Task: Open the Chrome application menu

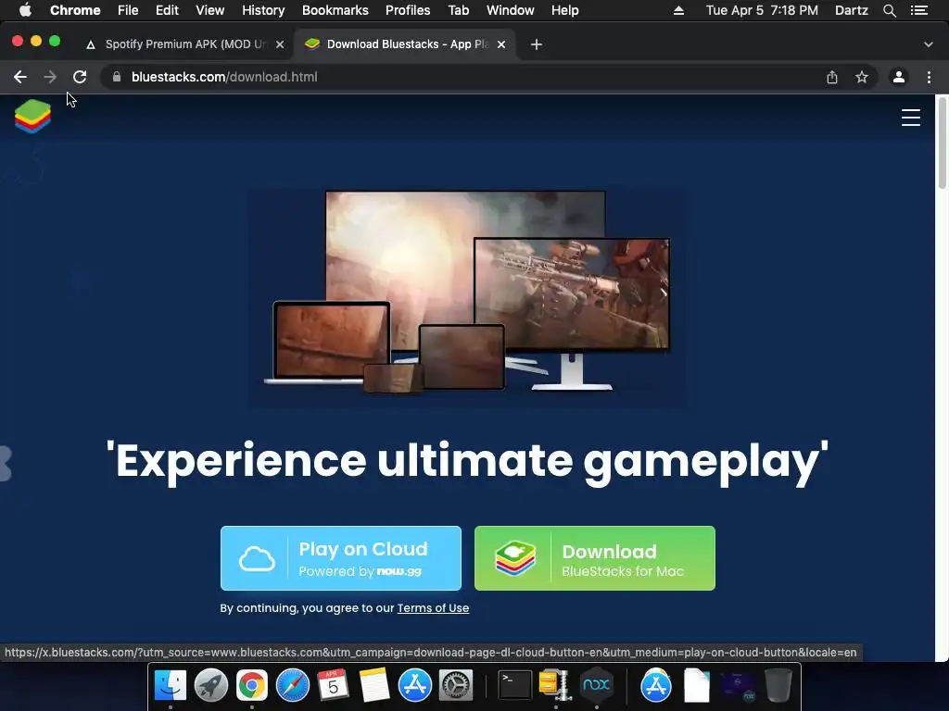Action: tap(75, 10)
